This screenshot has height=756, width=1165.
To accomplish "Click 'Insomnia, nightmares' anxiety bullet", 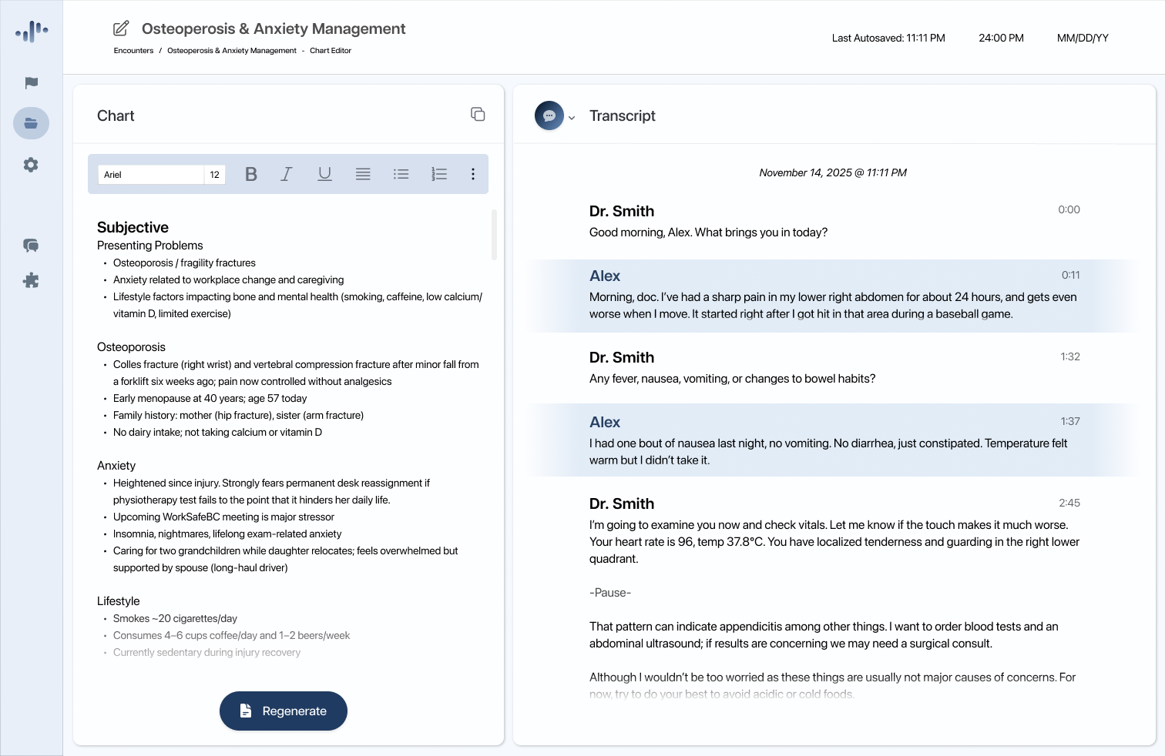I will [x=227, y=534].
